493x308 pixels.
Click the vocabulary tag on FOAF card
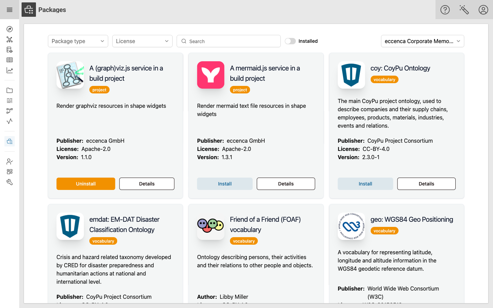[244, 241]
